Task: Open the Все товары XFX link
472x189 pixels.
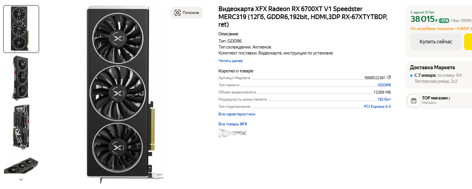Action: [x=233, y=124]
